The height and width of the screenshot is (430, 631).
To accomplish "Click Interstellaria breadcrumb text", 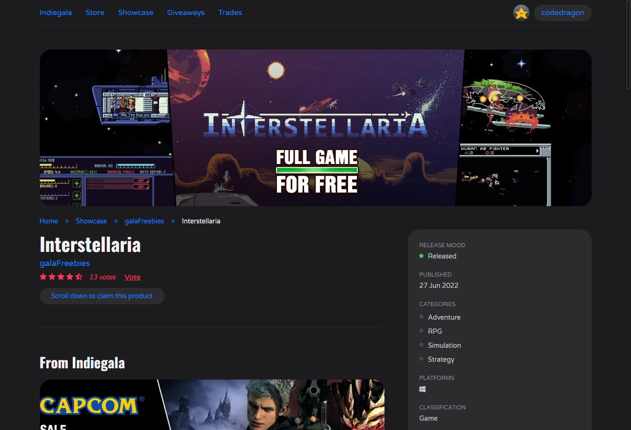I will (x=201, y=221).
